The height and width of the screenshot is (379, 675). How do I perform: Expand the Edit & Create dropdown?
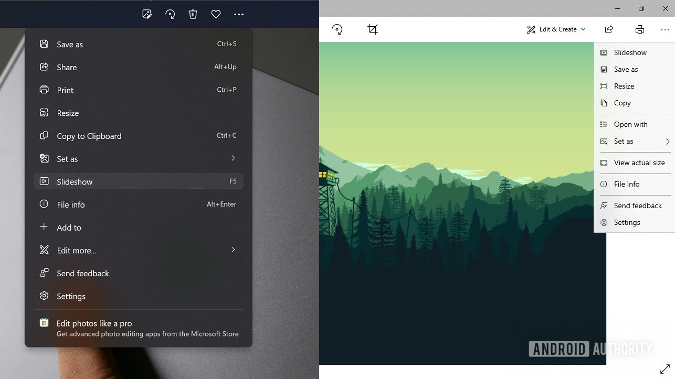click(556, 29)
